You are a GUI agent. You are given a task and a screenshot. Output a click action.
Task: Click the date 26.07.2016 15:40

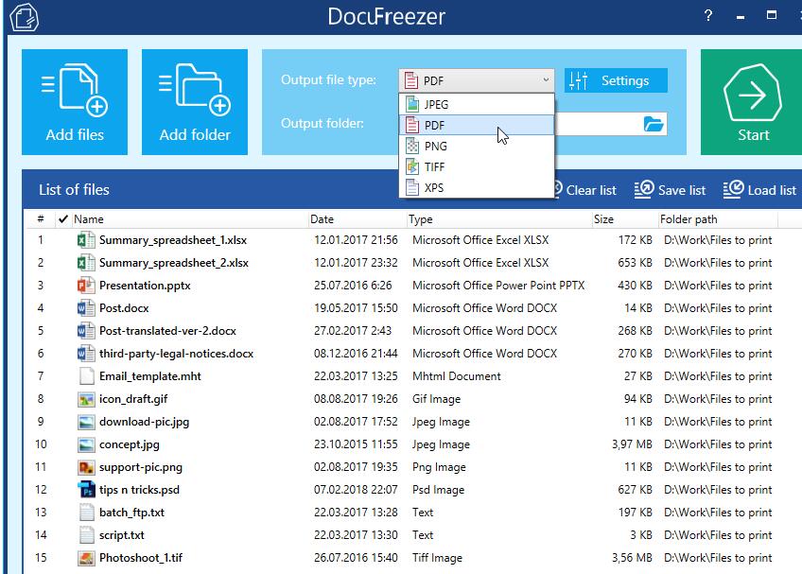356,558
